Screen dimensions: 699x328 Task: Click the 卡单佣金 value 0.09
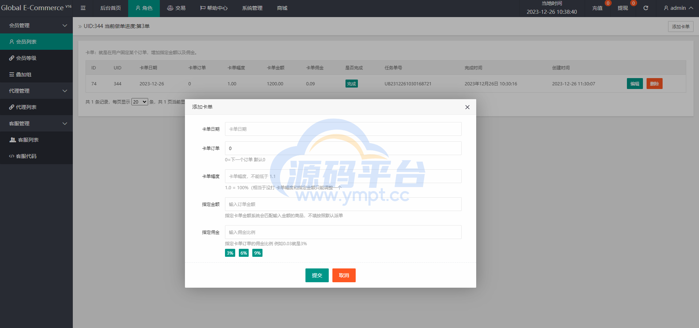point(310,84)
